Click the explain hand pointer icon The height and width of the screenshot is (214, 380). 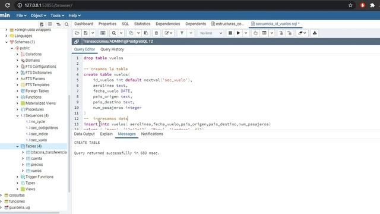click(x=255, y=33)
